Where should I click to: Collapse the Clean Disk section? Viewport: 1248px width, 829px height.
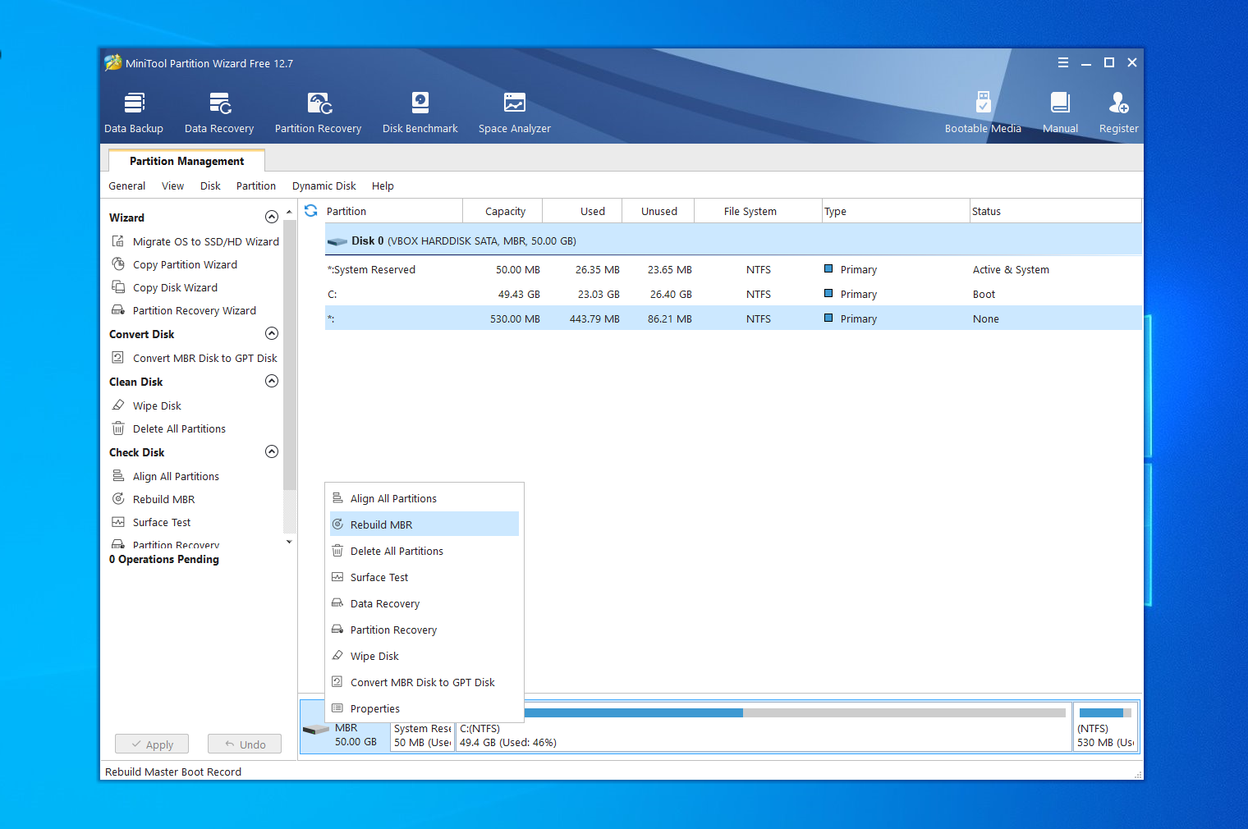point(272,381)
